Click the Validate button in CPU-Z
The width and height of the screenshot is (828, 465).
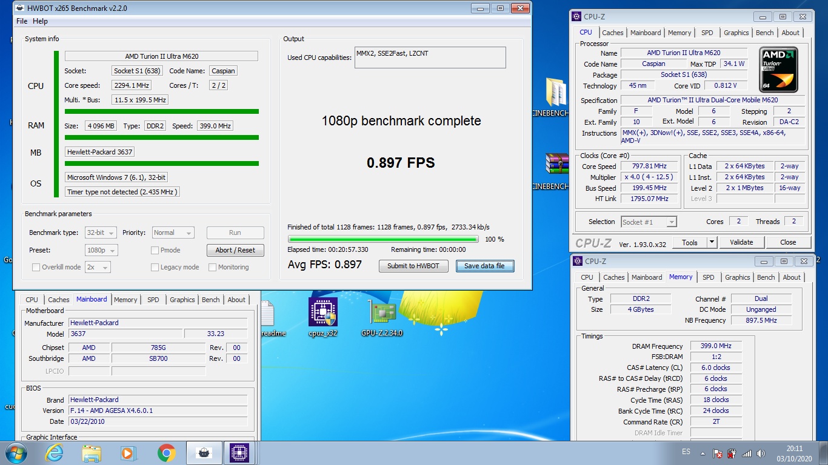coord(741,242)
